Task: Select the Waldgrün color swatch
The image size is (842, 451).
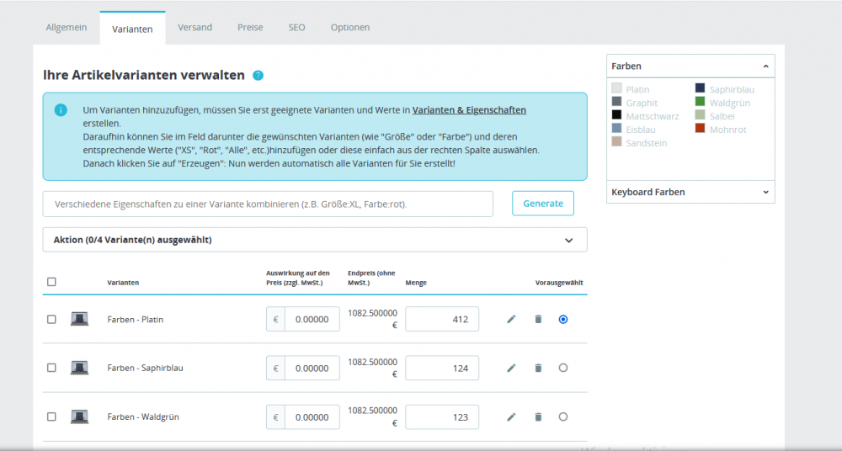Action: tap(701, 102)
